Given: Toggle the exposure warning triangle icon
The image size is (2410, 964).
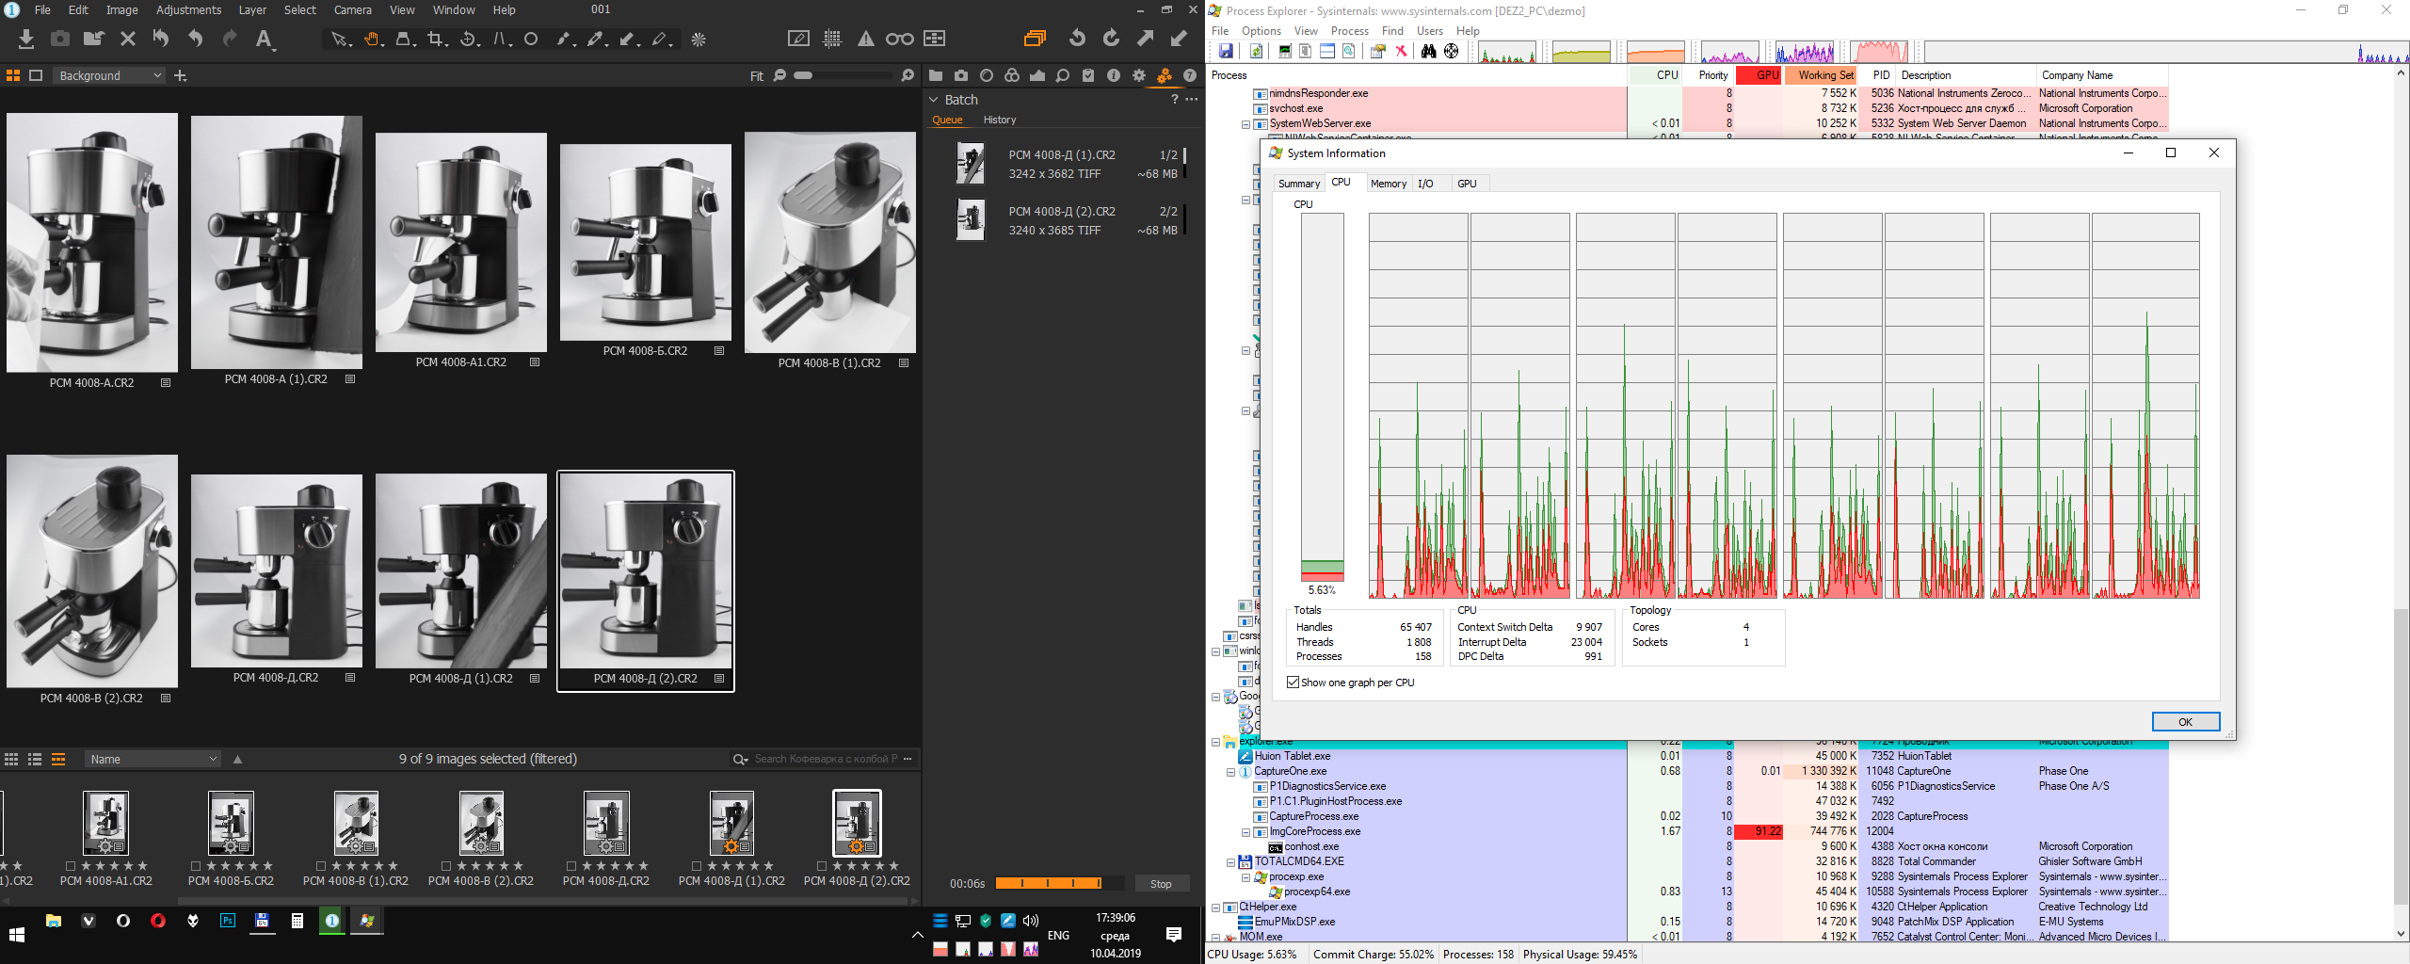Looking at the screenshot, I should [x=865, y=39].
